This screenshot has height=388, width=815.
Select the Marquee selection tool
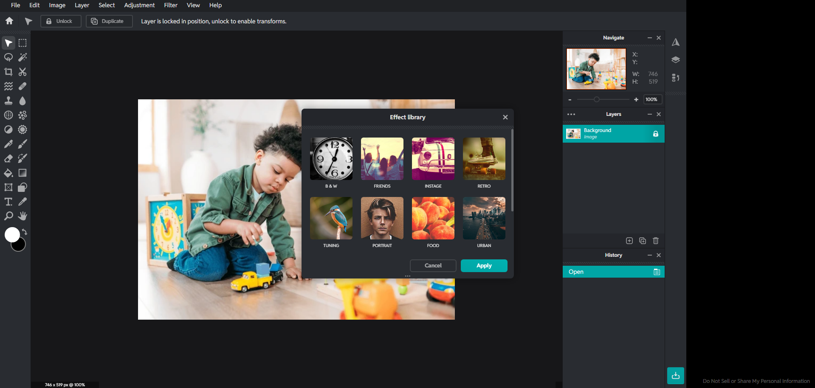coord(23,43)
